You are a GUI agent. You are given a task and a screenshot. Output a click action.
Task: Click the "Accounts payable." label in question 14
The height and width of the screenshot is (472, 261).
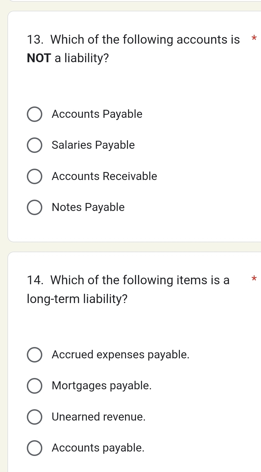(x=98, y=448)
